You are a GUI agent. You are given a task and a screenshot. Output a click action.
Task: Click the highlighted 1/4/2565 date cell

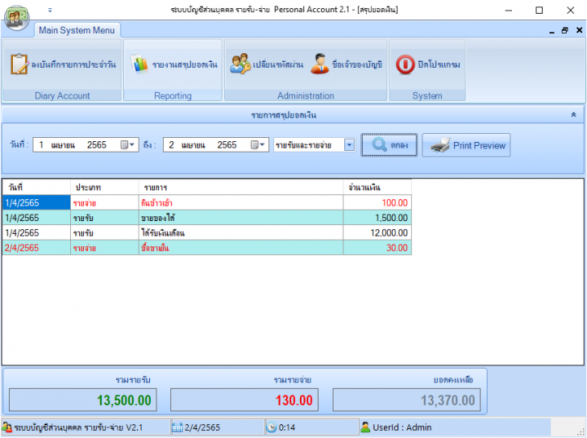[x=36, y=202]
